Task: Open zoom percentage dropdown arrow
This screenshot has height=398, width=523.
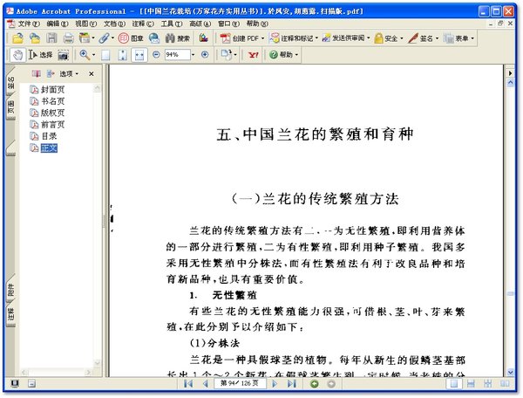Action: (194, 55)
